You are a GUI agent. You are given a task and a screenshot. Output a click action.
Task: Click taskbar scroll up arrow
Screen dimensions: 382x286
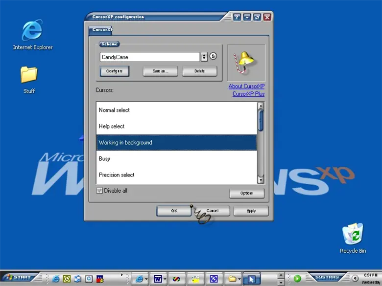[281, 275]
